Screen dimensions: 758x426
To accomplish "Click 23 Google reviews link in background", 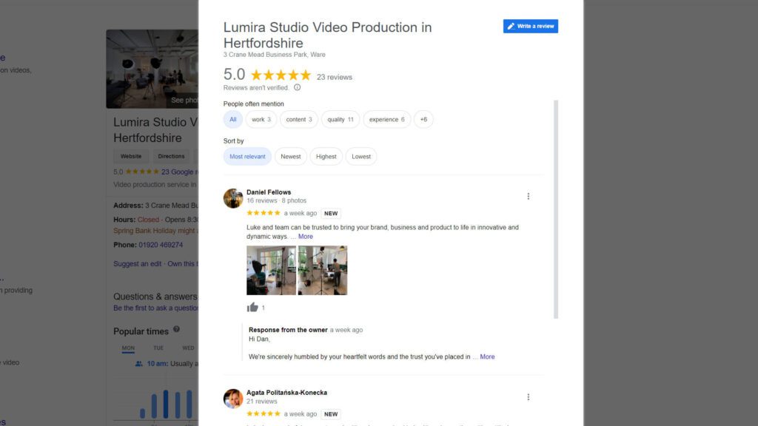I will (179, 172).
